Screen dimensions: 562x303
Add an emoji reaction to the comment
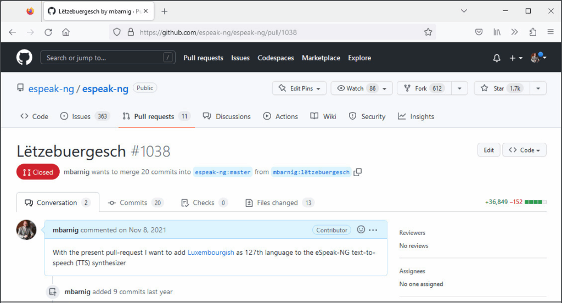coord(361,230)
